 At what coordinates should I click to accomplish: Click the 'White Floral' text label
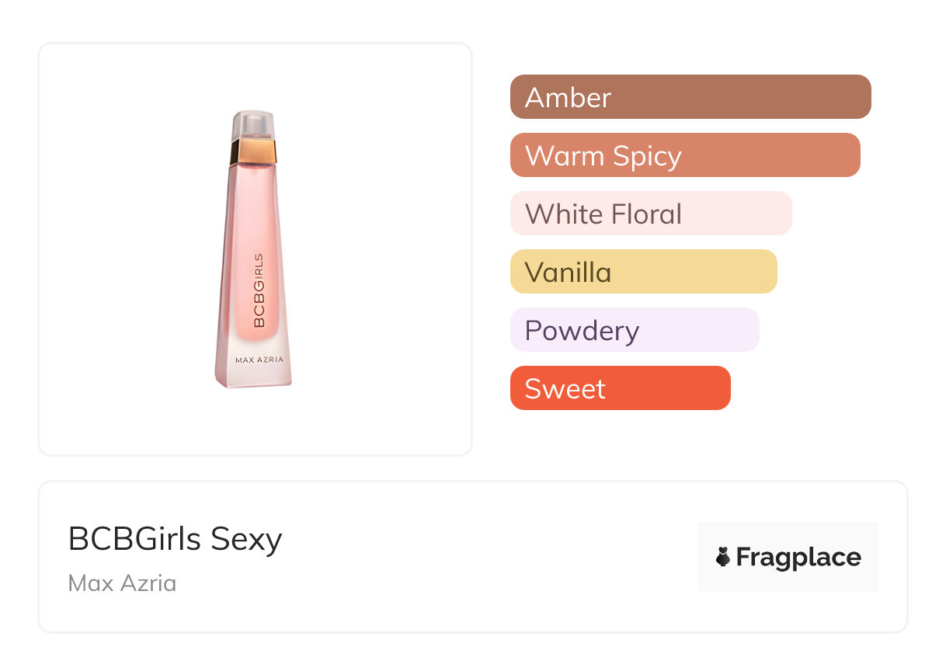[603, 214]
